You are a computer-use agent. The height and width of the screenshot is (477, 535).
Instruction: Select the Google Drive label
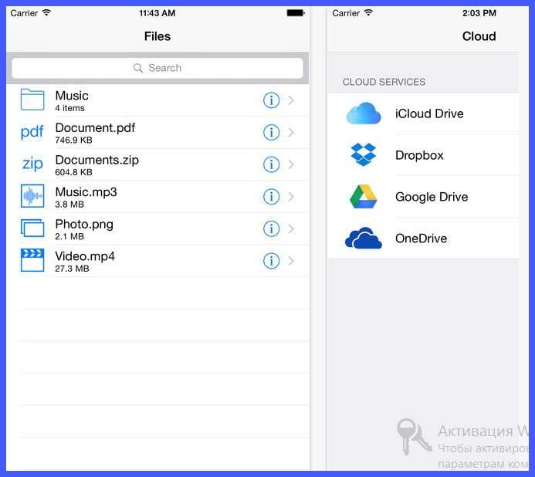432,197
